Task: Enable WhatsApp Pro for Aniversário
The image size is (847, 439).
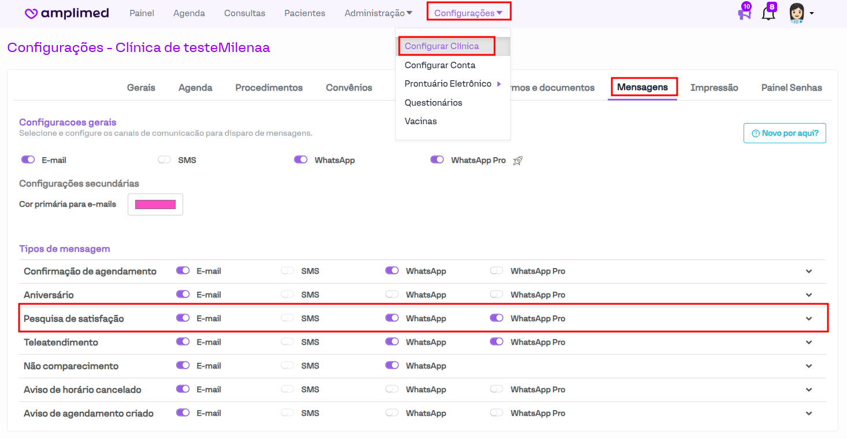Action: (x=496, y=295)
